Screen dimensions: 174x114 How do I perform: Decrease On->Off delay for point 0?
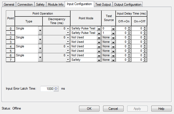(x=145, y=29)
